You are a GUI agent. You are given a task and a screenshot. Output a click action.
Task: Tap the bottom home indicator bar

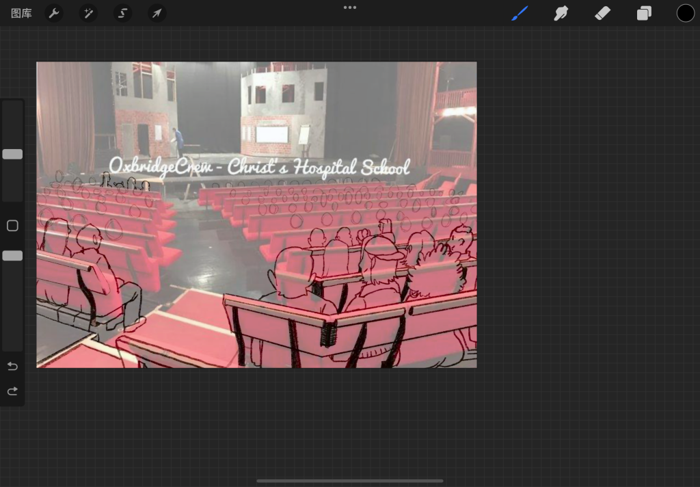pyautogui.click(x=350, y=482)
